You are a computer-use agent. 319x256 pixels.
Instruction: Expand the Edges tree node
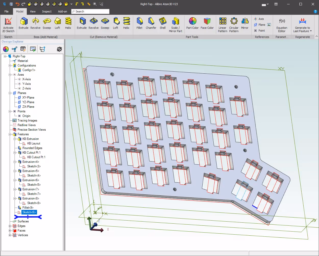(10, 226)
